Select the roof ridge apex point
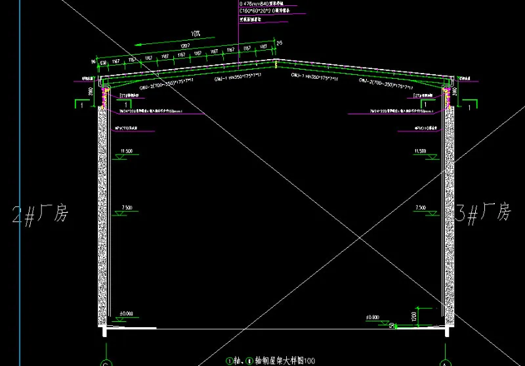This screenshot has width=525, height=366. tap(274, 60)
